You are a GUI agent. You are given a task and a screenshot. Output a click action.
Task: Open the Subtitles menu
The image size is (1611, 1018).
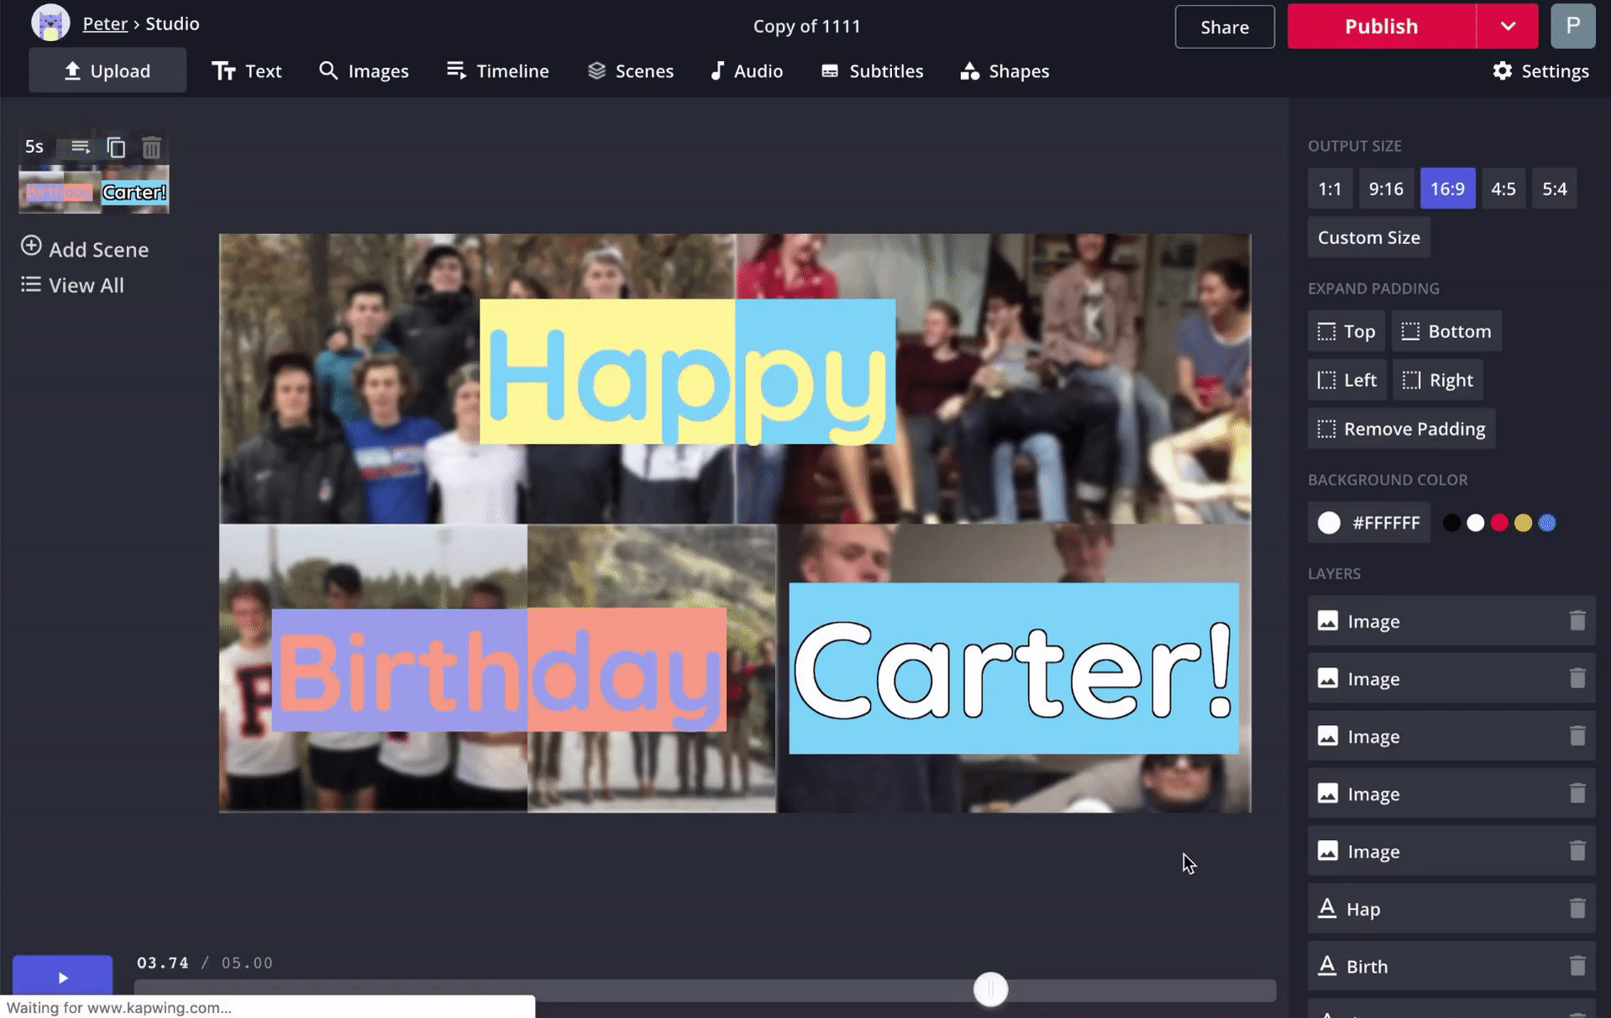pyautogui.click(x=872, y=71)
